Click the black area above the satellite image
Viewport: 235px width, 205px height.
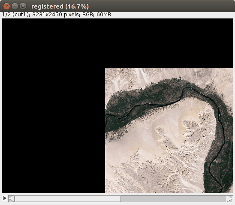117,43
